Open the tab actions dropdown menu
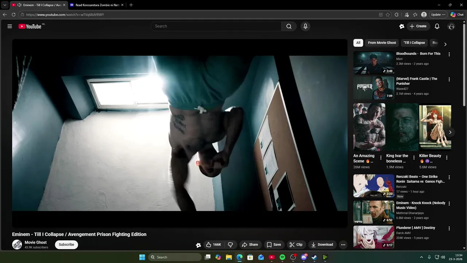 point(4,5)
